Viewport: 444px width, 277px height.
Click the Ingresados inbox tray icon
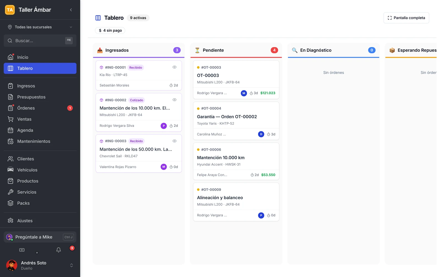point(100,50)
